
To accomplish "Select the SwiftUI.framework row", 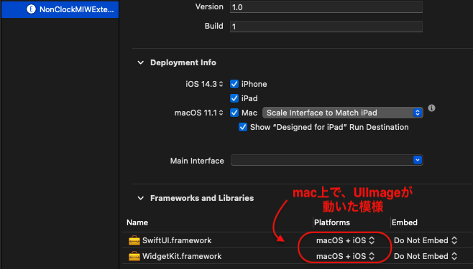I will [298, 240].
